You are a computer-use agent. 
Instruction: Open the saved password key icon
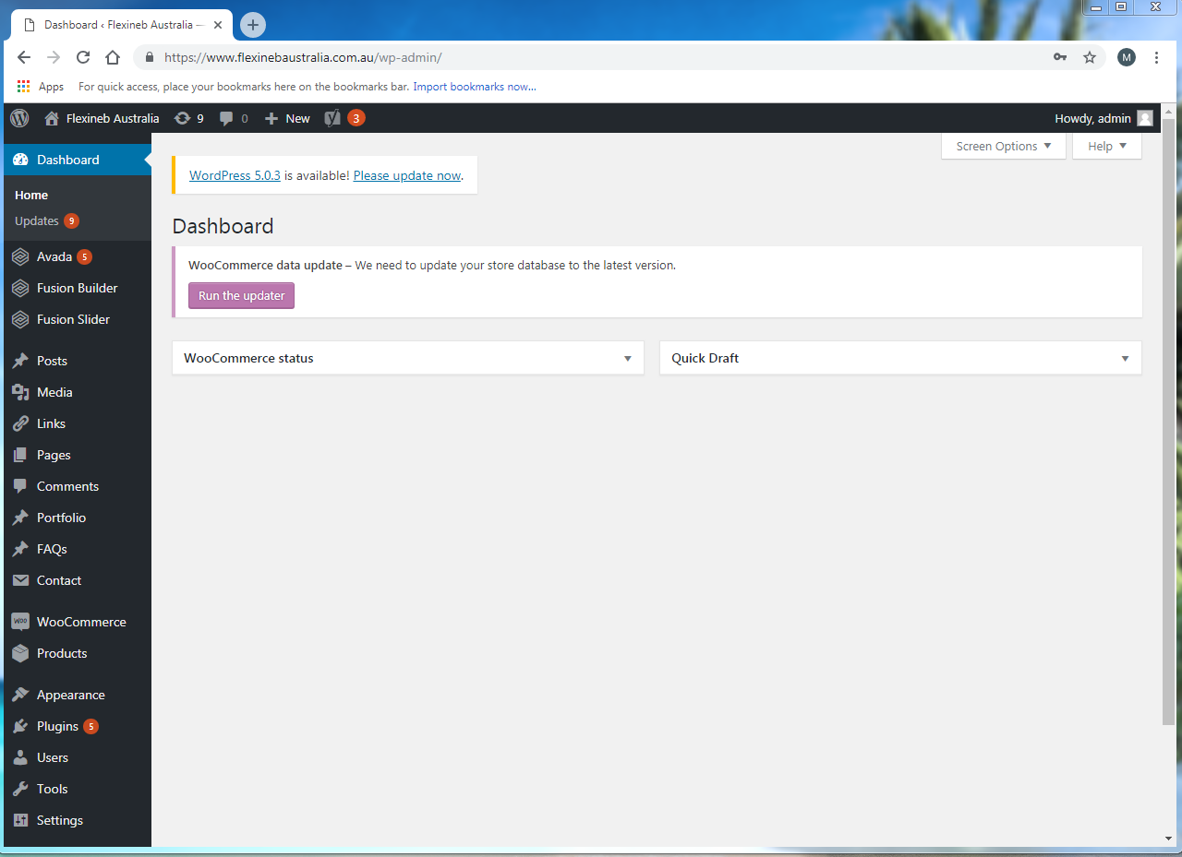[1060, 57]
